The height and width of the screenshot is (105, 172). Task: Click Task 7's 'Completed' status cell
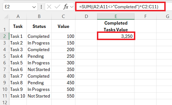coord(39,76)
